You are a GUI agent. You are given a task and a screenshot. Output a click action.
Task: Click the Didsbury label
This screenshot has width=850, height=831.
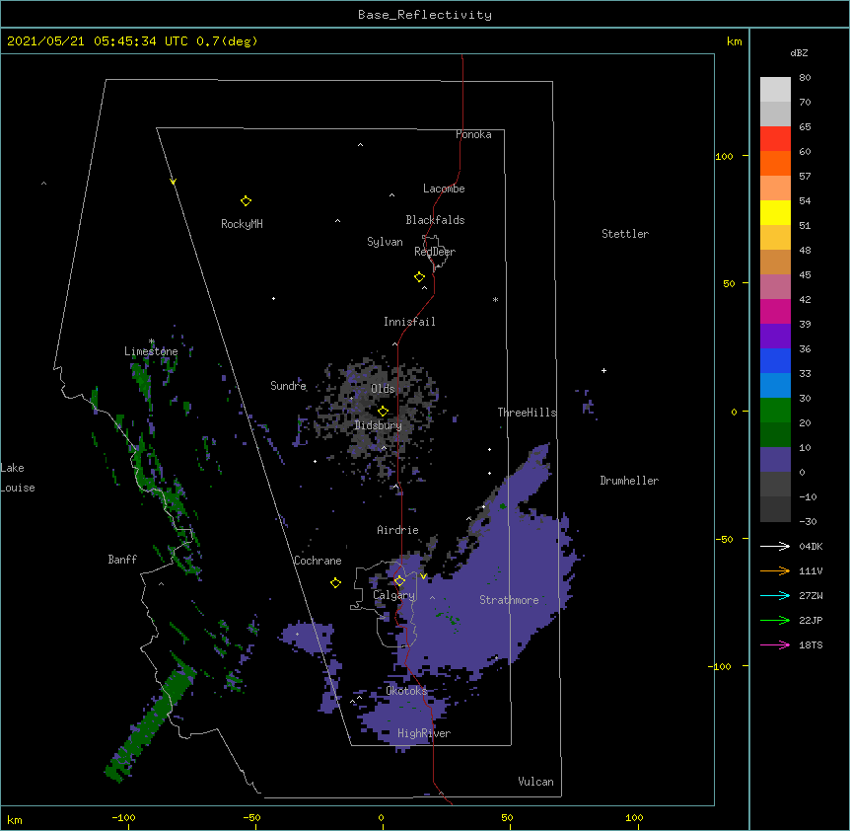[379, 425]
